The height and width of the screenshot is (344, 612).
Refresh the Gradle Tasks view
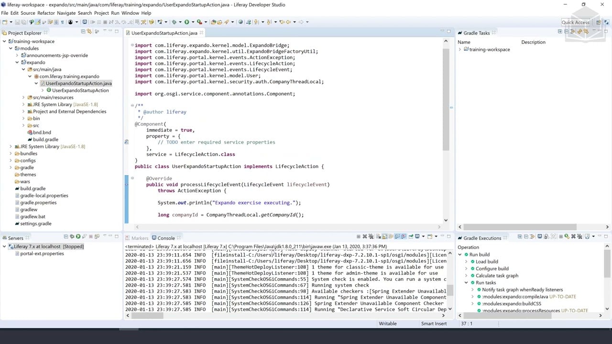[x=579, y=32]
